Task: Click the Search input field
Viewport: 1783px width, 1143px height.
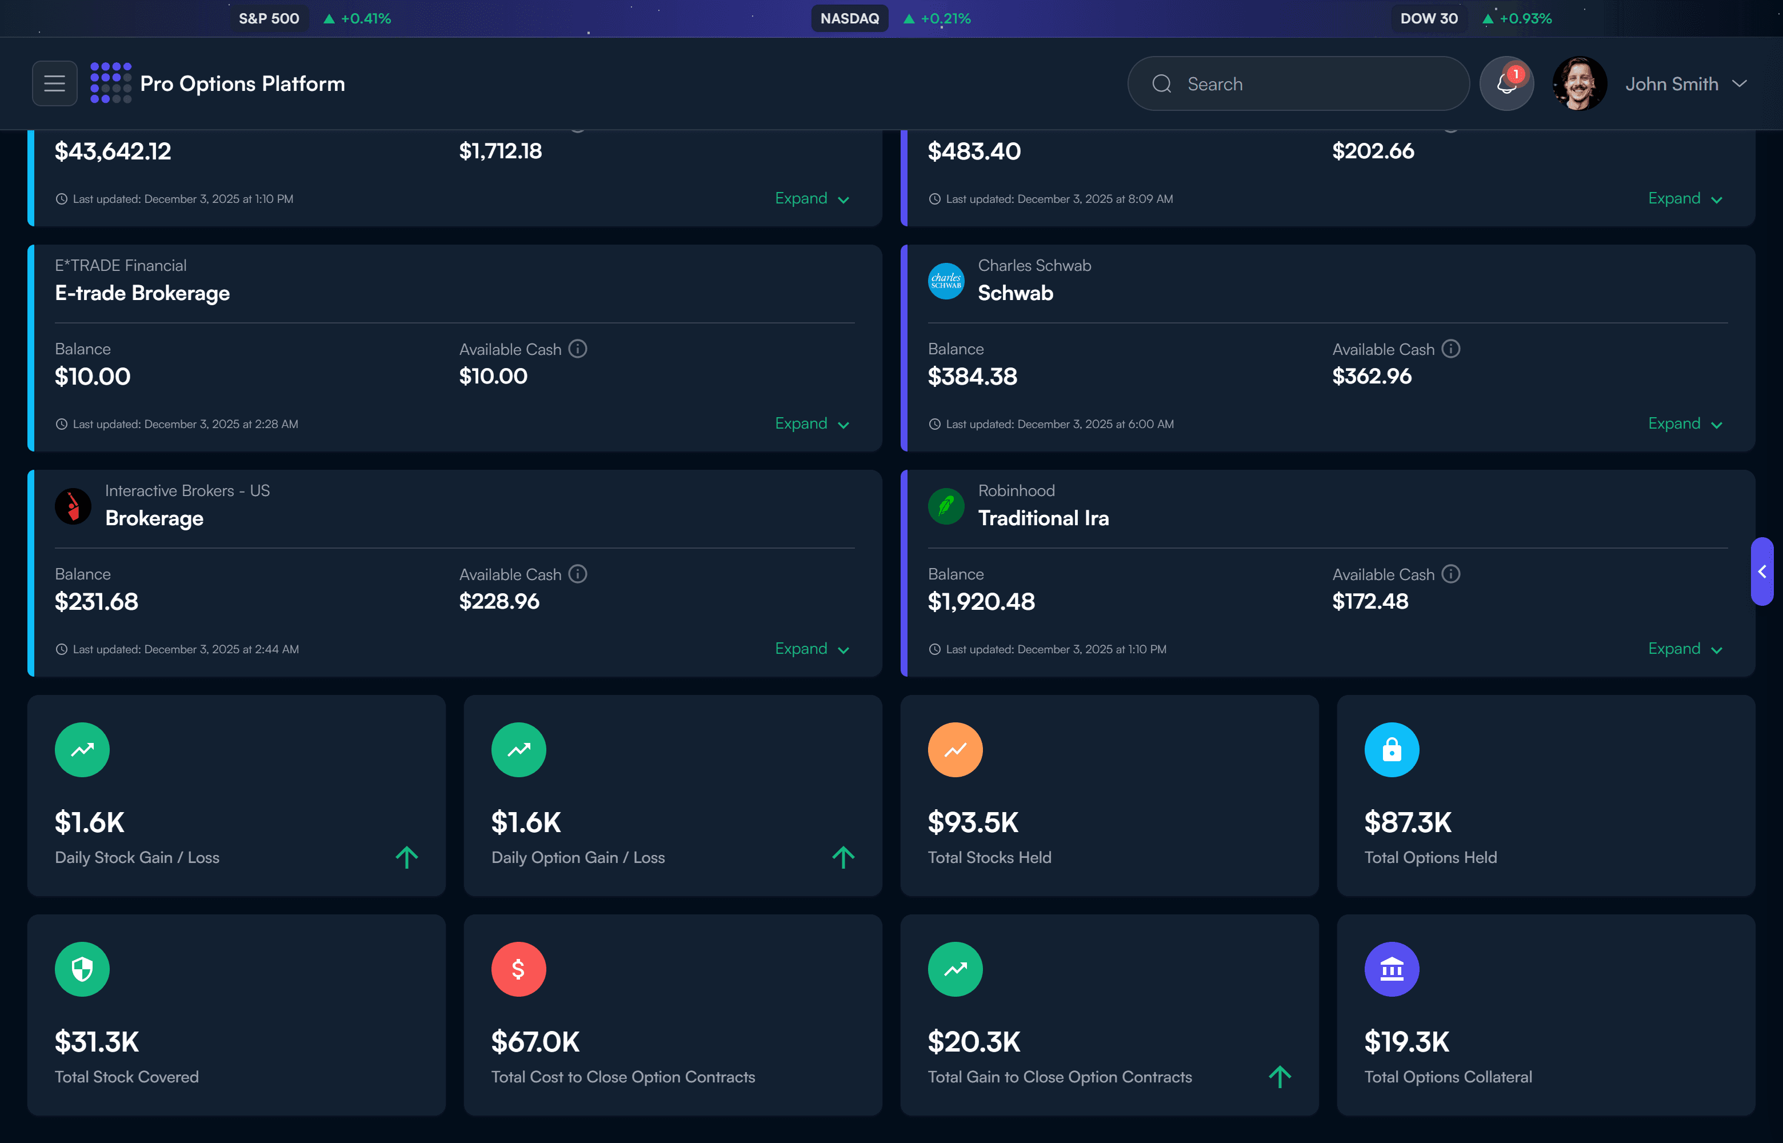Action: 1297,83
